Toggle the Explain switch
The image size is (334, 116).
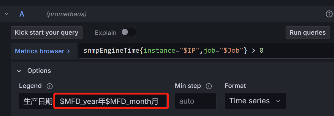click(x=129, y=32)
